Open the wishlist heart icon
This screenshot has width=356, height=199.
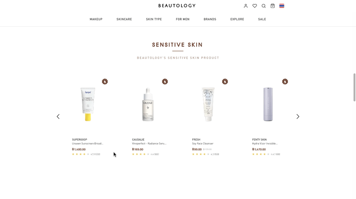pyautogui.click(x=255, y=6)
